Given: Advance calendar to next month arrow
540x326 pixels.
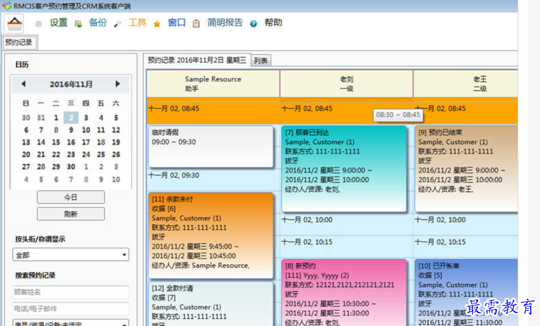Looking at the screenshot, I should click(x=118, y=84).
